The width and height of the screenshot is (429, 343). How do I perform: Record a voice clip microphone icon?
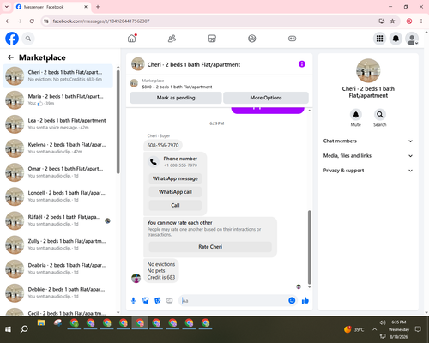pos(133,300)
